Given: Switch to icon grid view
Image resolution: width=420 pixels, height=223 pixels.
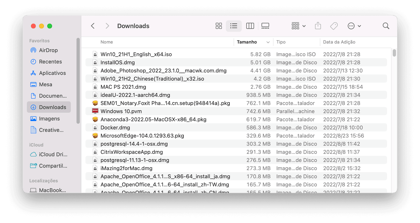Looking at the screenshot, I should (219, 26).
